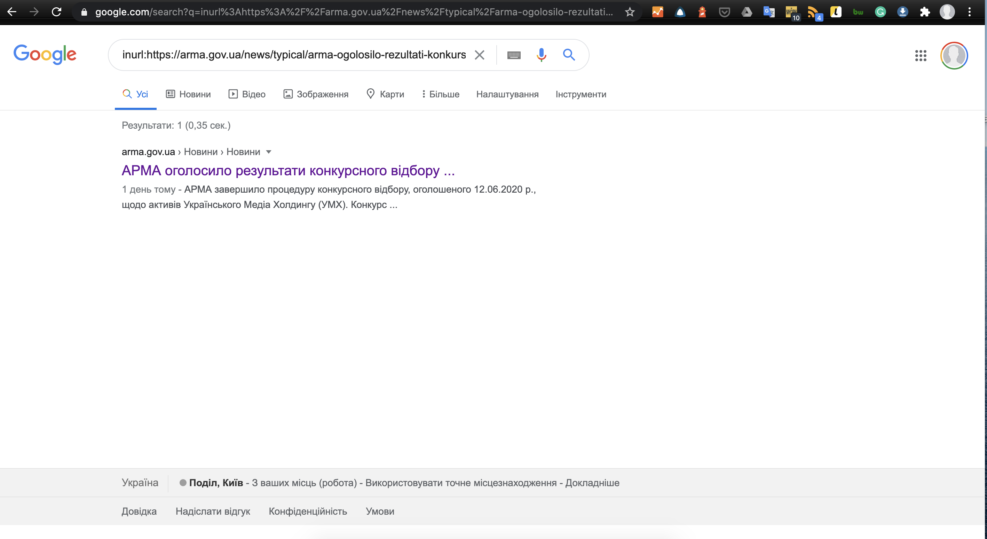Start voice search with the microphone
Screen dimensions: 987x539
(x=541, y=55)
